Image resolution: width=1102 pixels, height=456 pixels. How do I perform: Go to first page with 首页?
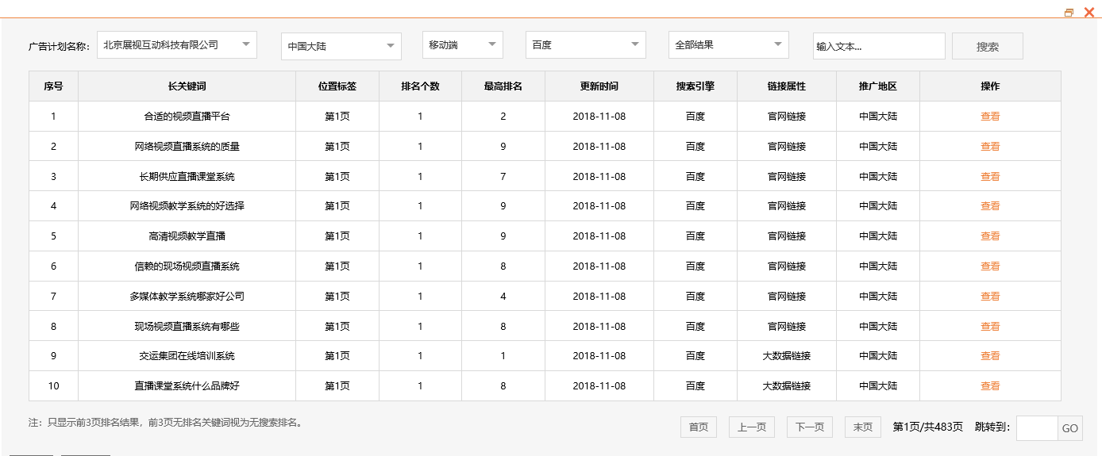click(699, 427)
